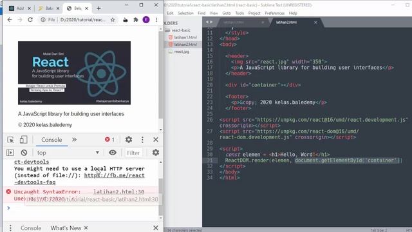Image resolution: width=412 pixels, height=232 pixels.
Task: Open Sublime Text Preferences menu
Action: pos(275,13)
